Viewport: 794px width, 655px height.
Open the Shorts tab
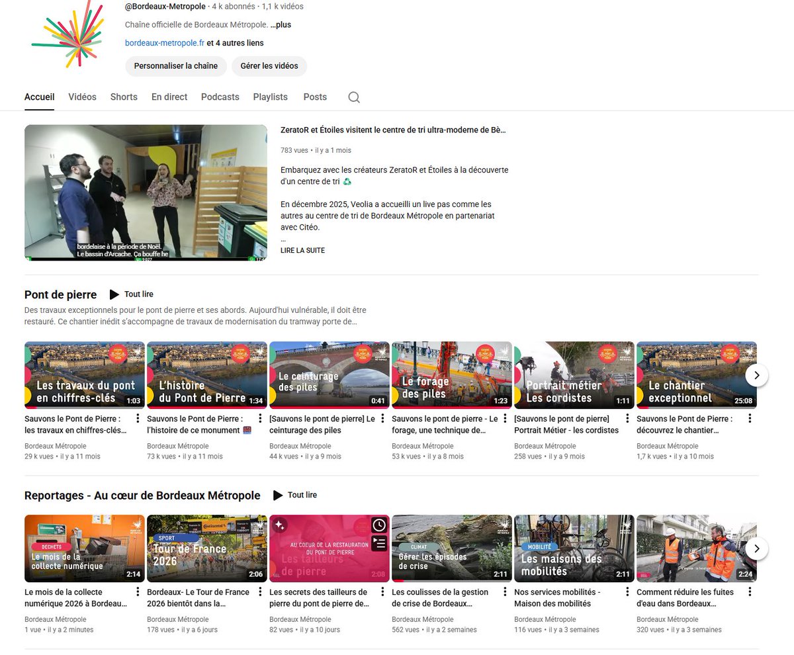[124, 97]
